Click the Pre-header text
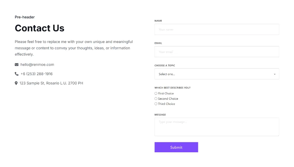 [24, 17]
